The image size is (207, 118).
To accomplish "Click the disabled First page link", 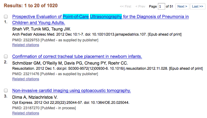I will coord(125,6).
